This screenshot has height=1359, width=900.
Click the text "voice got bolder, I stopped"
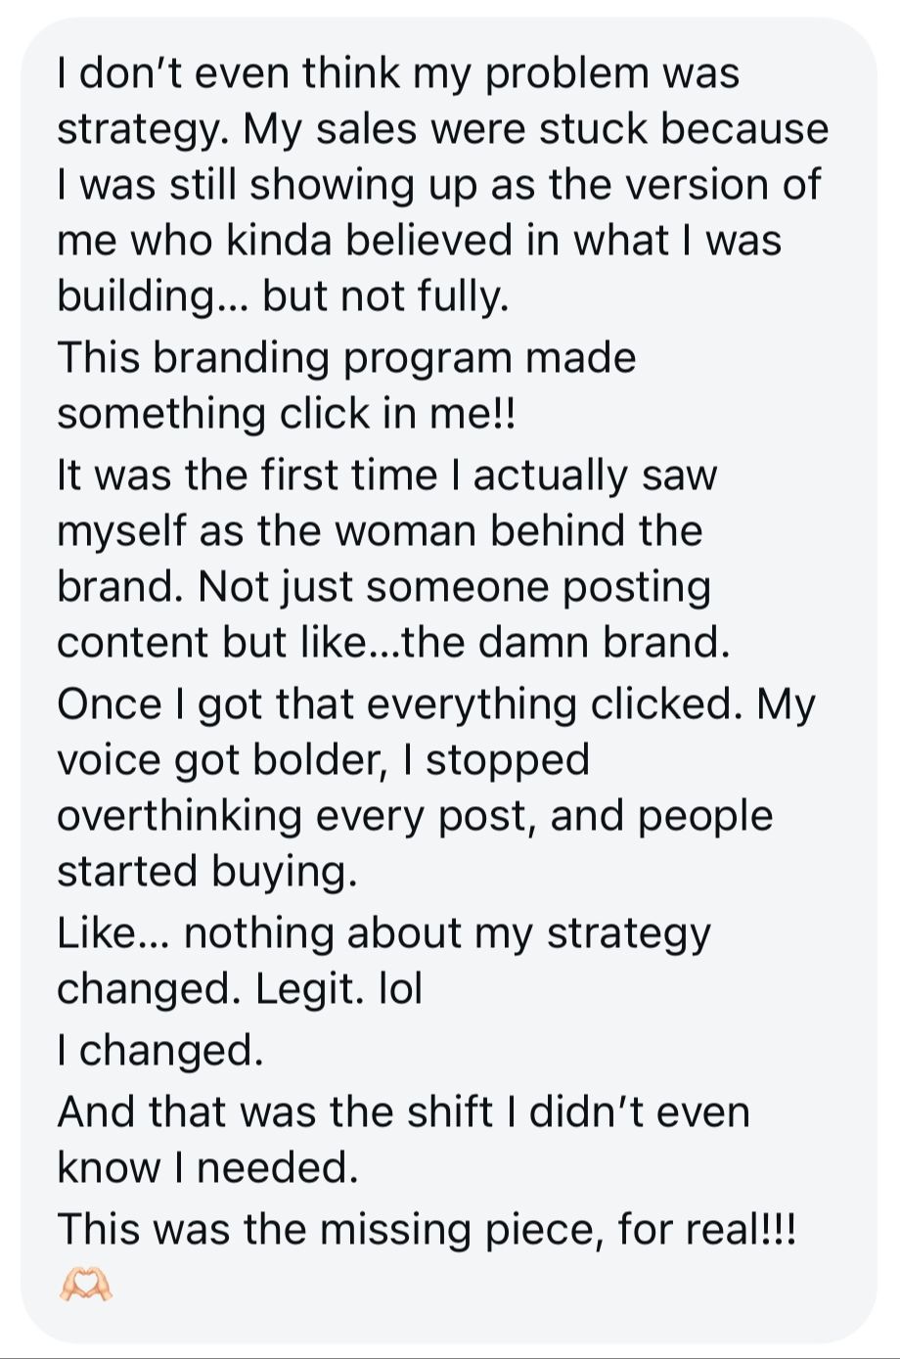(x=324, y=759)
